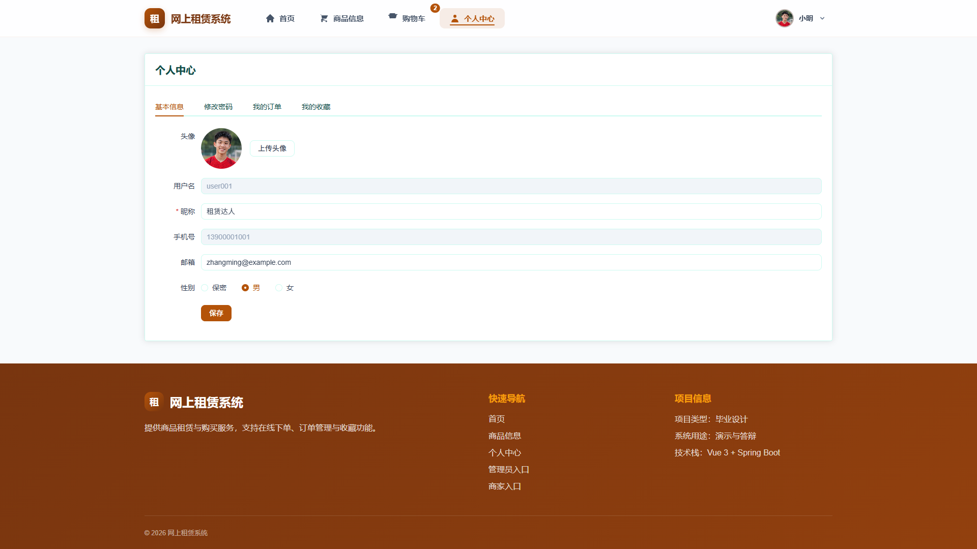Click the shopping cart icon beside 商品信息

coord(324,18)
